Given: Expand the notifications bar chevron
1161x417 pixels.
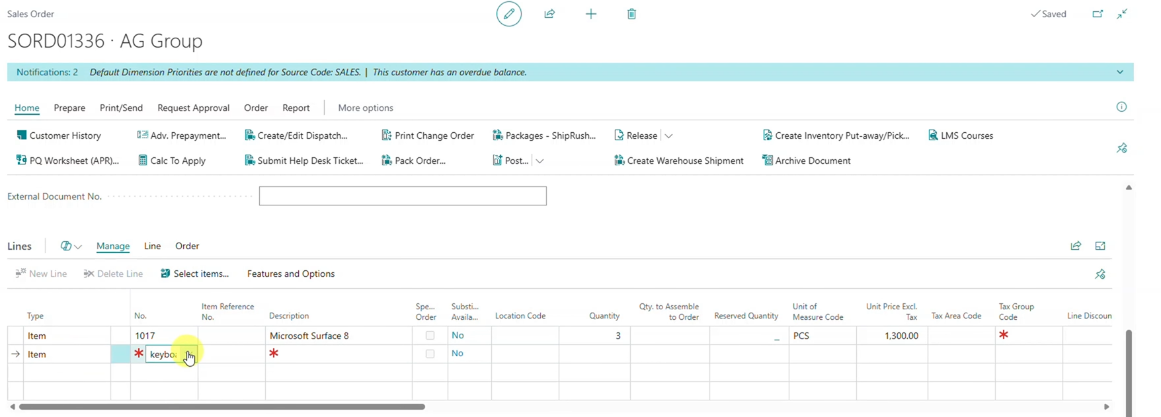Looking at the screenshot, I should (x=1120, y=72).
